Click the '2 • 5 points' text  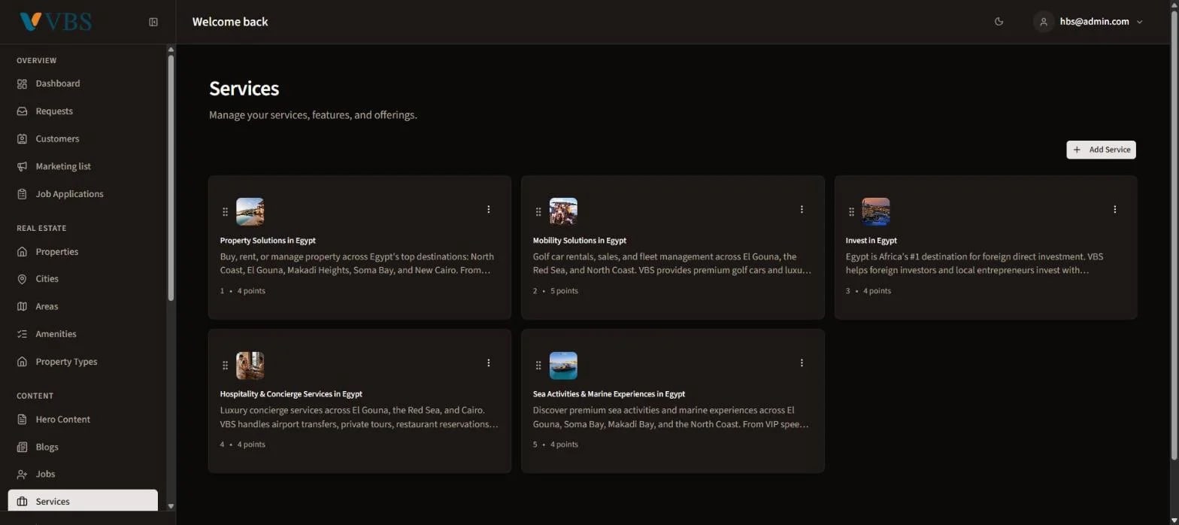(556, 291)
